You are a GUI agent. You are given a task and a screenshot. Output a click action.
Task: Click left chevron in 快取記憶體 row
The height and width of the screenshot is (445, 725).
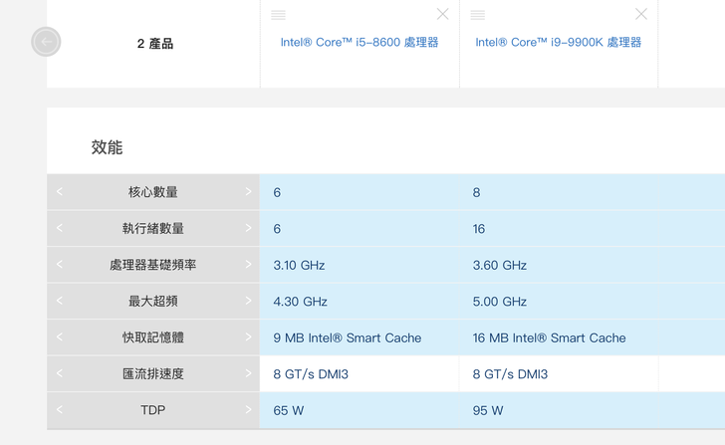click(x=59, y=336)
